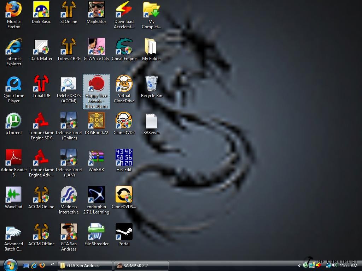Show hidden system tray icons arrow
The width and height of the screenshot is (362, 271).
(299, 266)
